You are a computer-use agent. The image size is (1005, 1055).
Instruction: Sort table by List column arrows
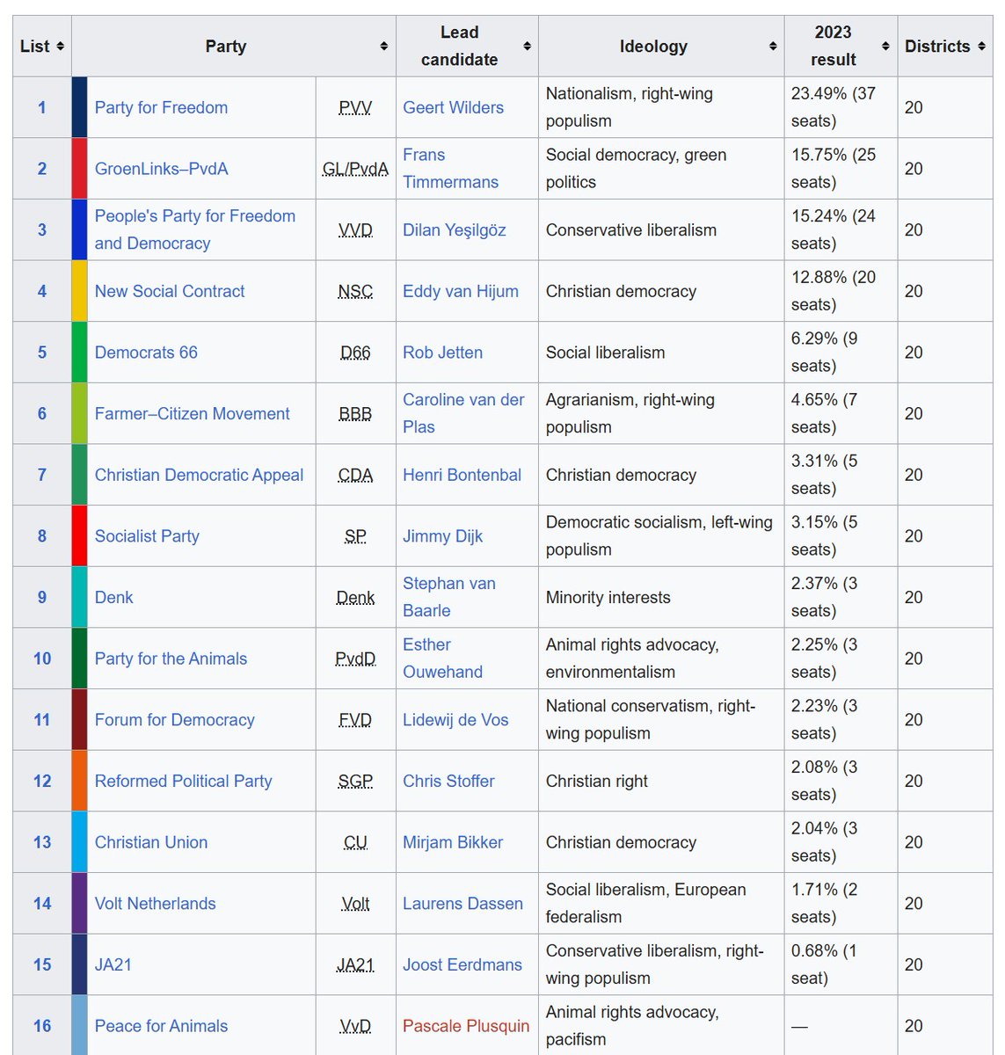pos(61,47)
